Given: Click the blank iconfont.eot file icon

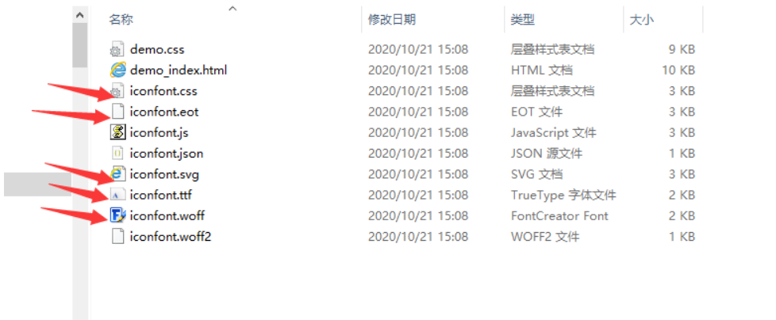Looking at the screenshot, I should 117,112.
